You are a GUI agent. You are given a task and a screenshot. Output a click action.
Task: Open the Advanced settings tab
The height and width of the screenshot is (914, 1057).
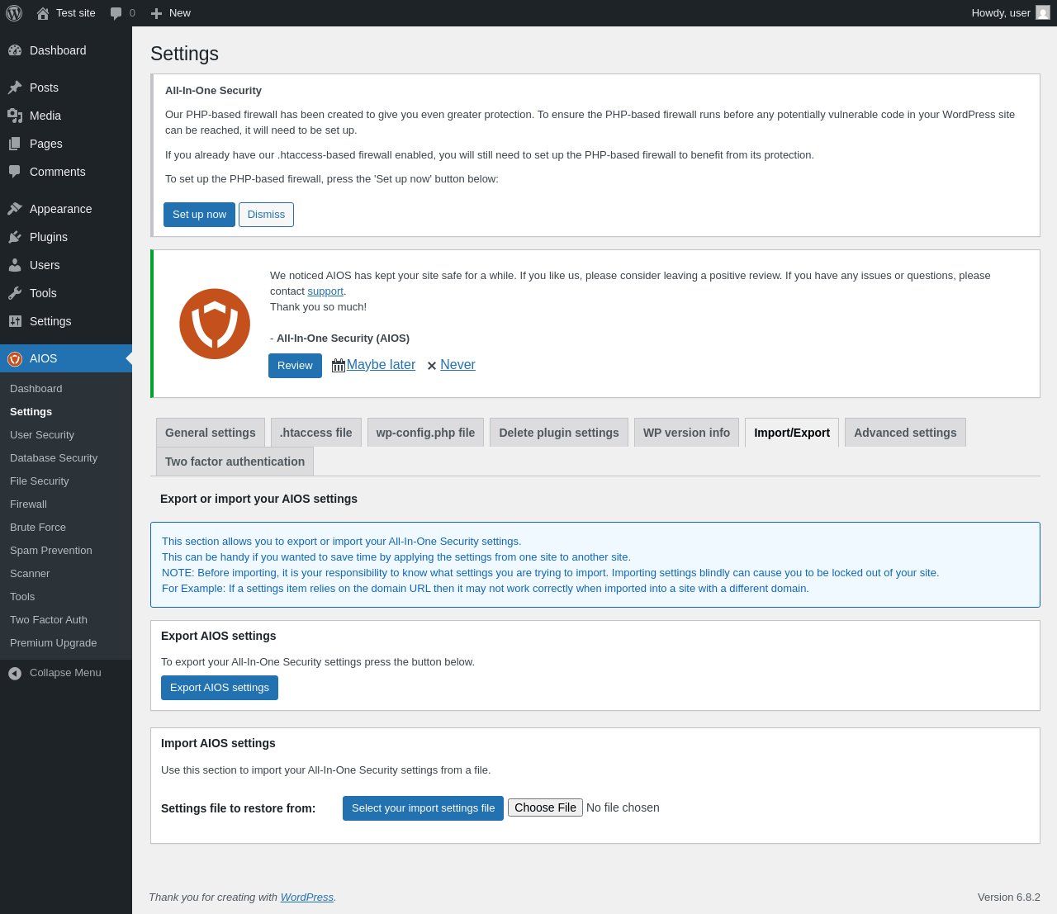(x=905, y=433)
